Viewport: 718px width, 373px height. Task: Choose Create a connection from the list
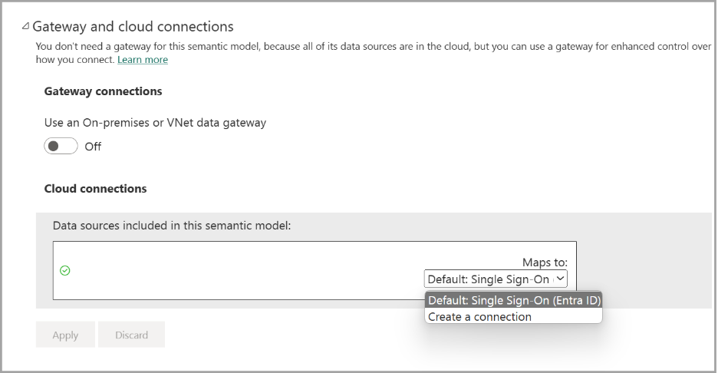[479, 316]
